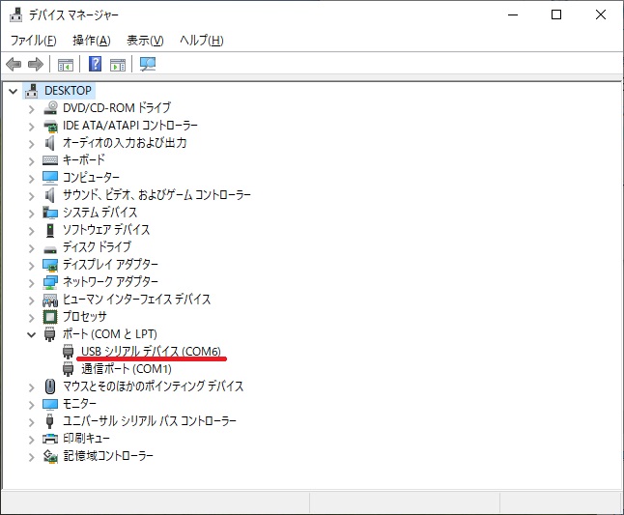Screen dimensions: 624x515
Task: Click the show/hide console tree toolbar icon
Action: pos(66,65)
